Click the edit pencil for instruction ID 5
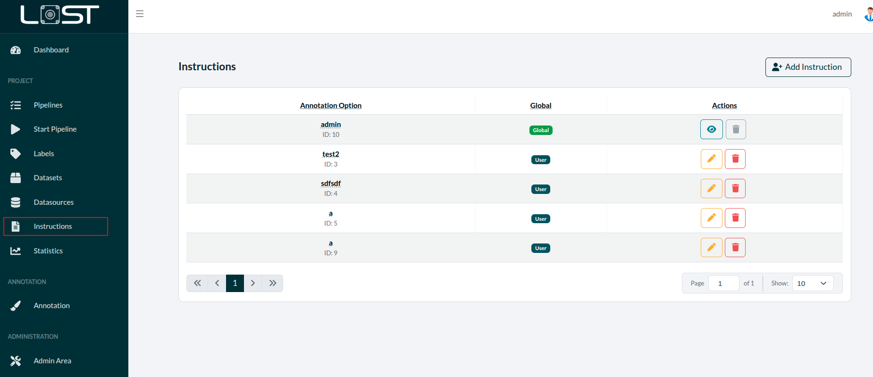The height and width of the screenshot is (377, 873). [x=711, y=218]
